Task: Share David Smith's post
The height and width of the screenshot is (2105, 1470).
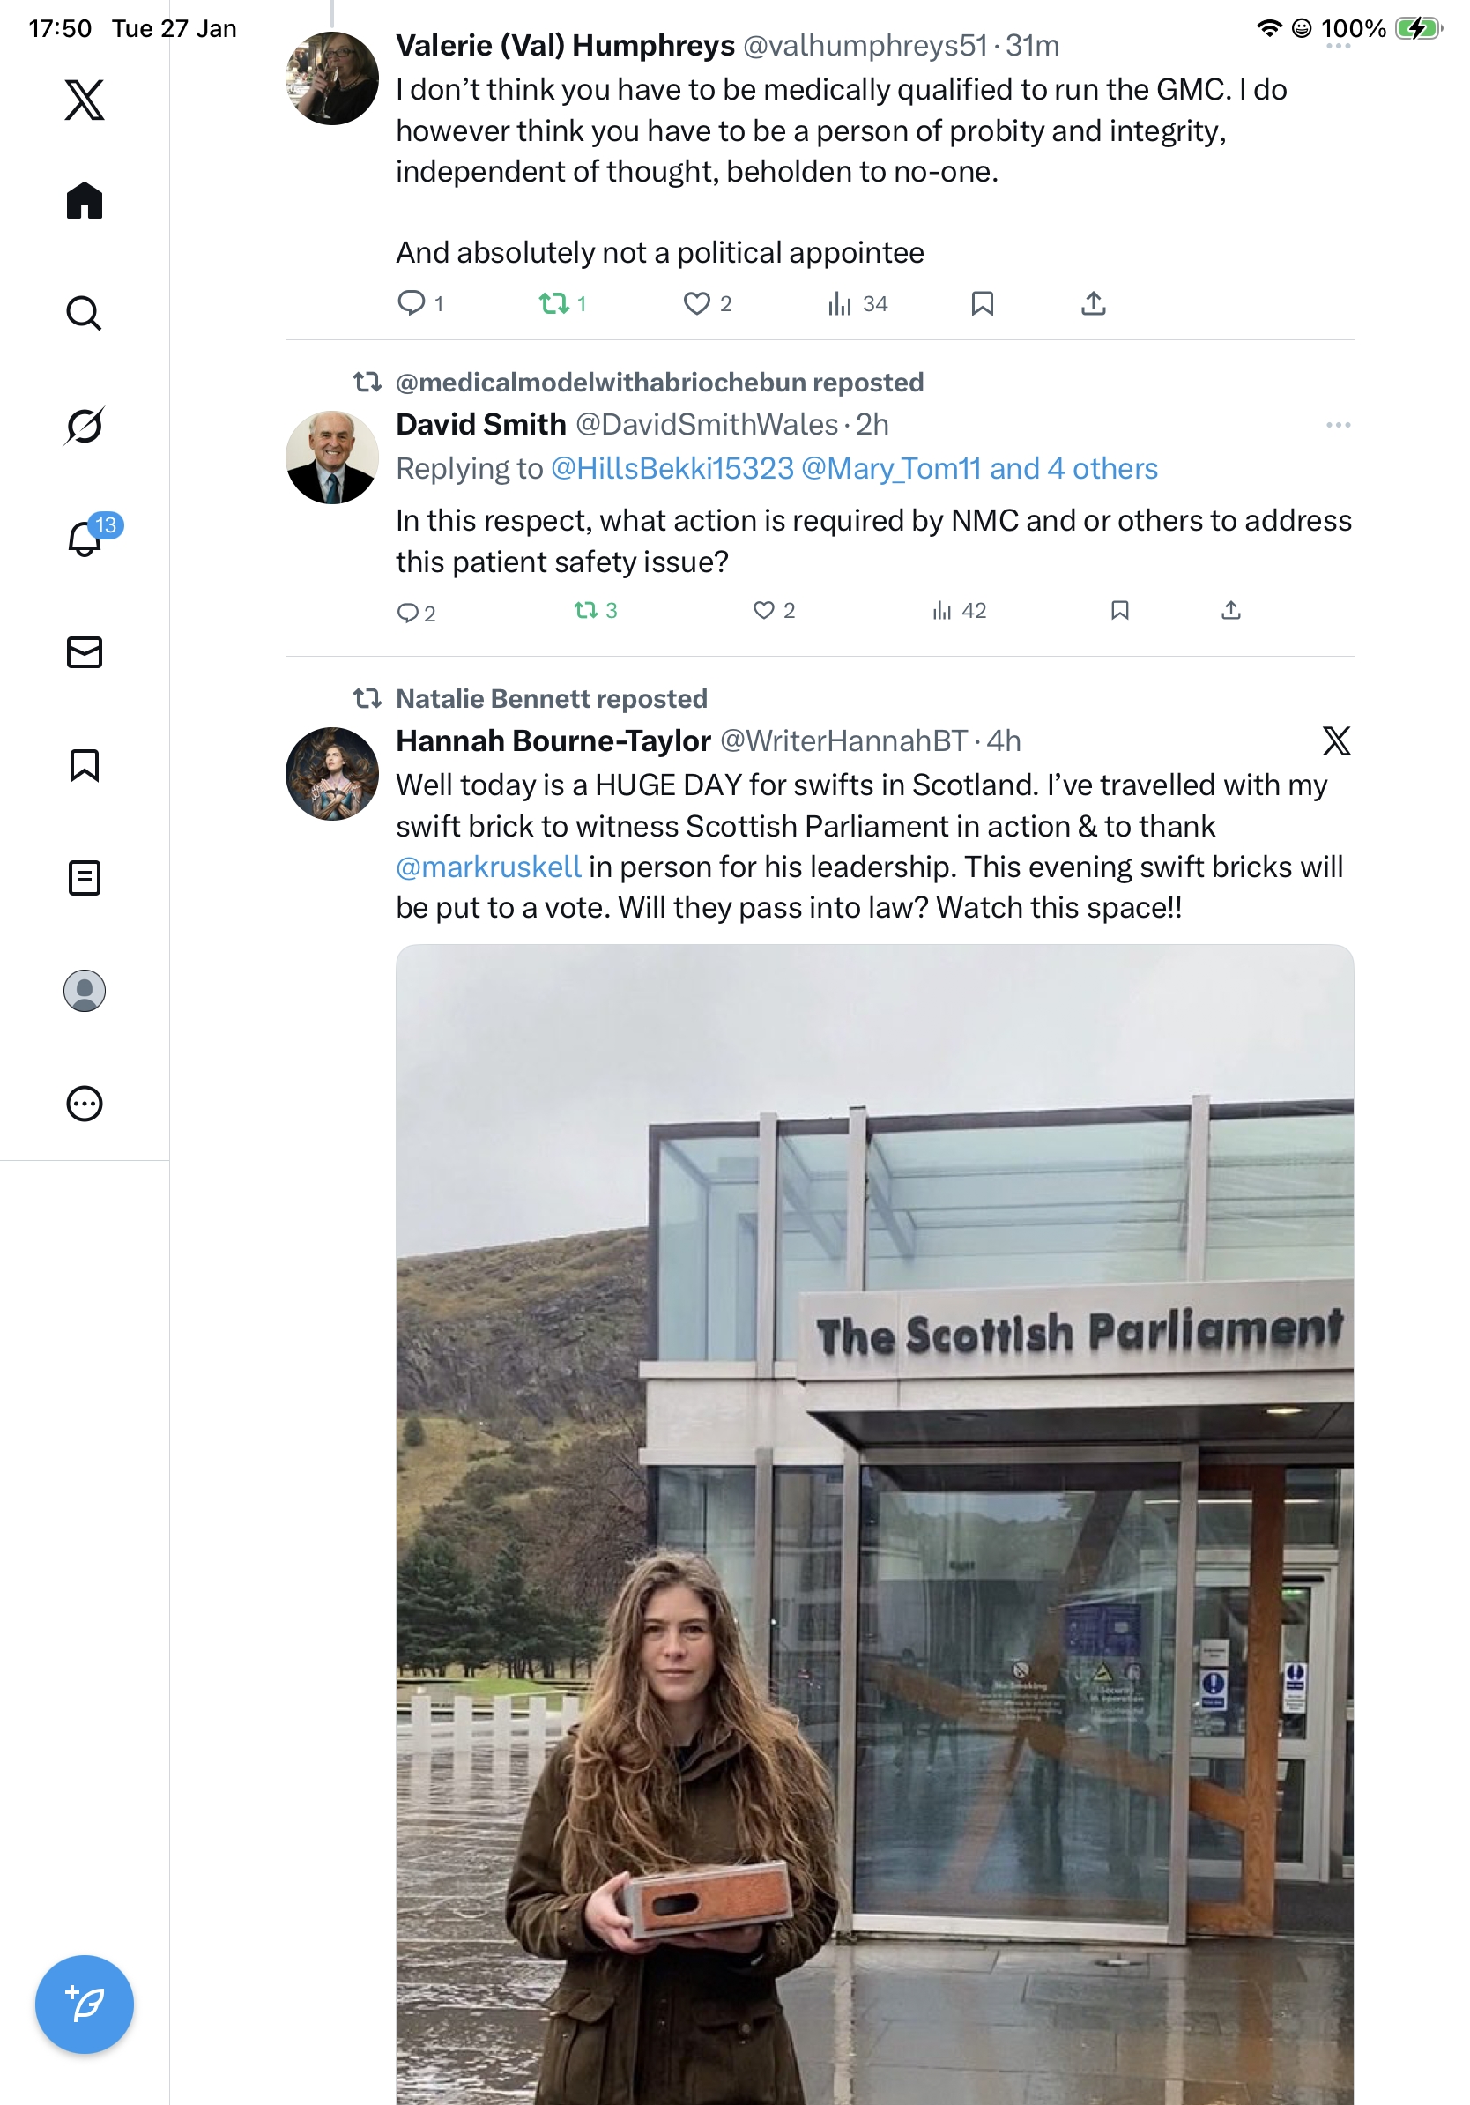Action: pyautogui.click(x=1230, y=611)
